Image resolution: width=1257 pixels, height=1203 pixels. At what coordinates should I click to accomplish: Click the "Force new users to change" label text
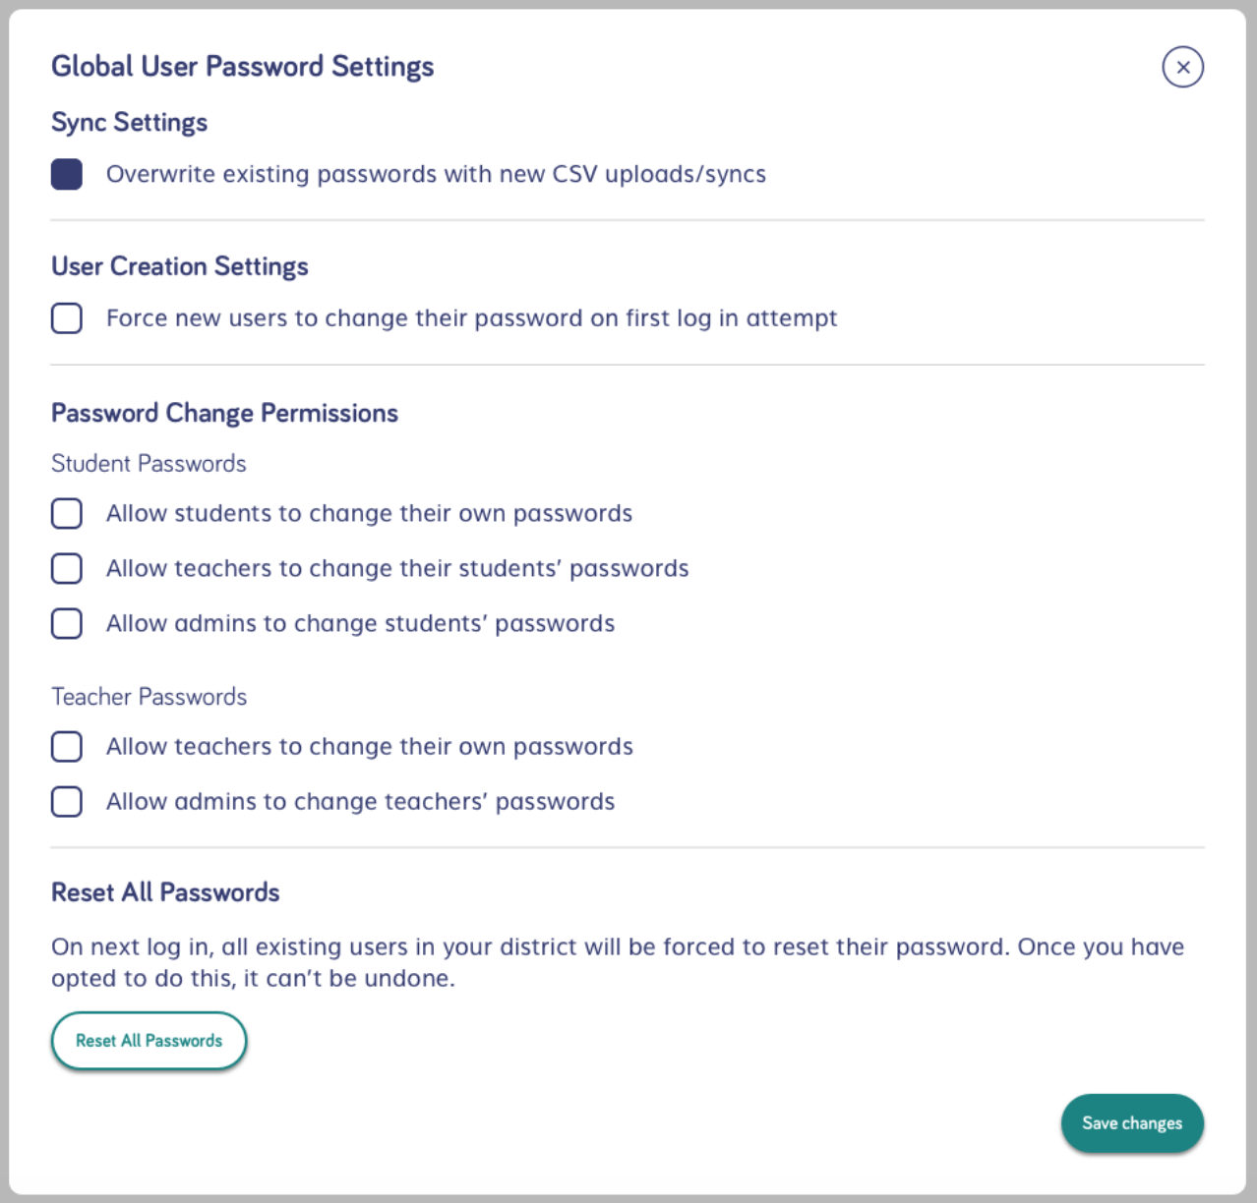point(471,318)
